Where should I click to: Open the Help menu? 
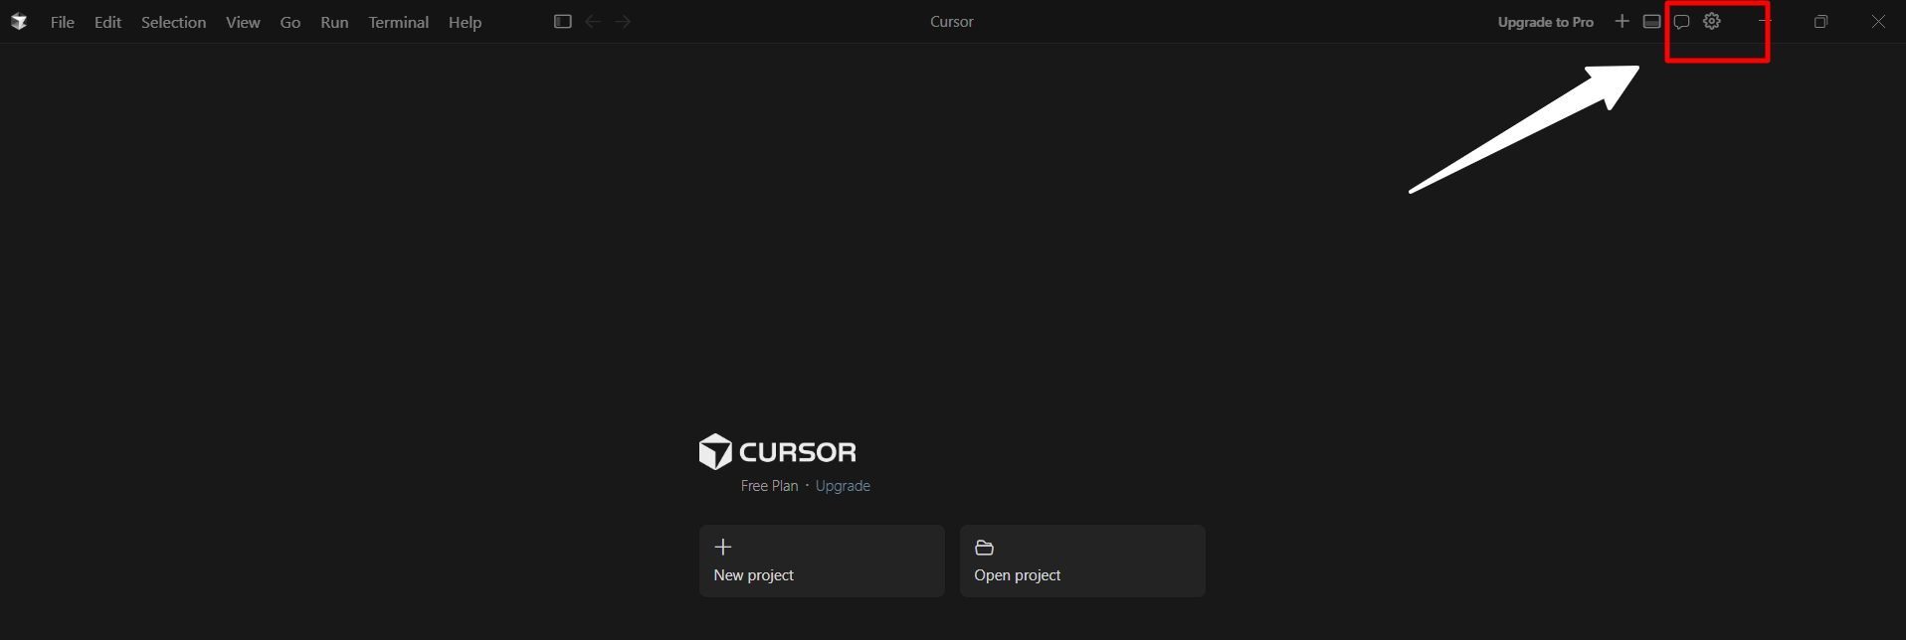click(x=465, y=22)
